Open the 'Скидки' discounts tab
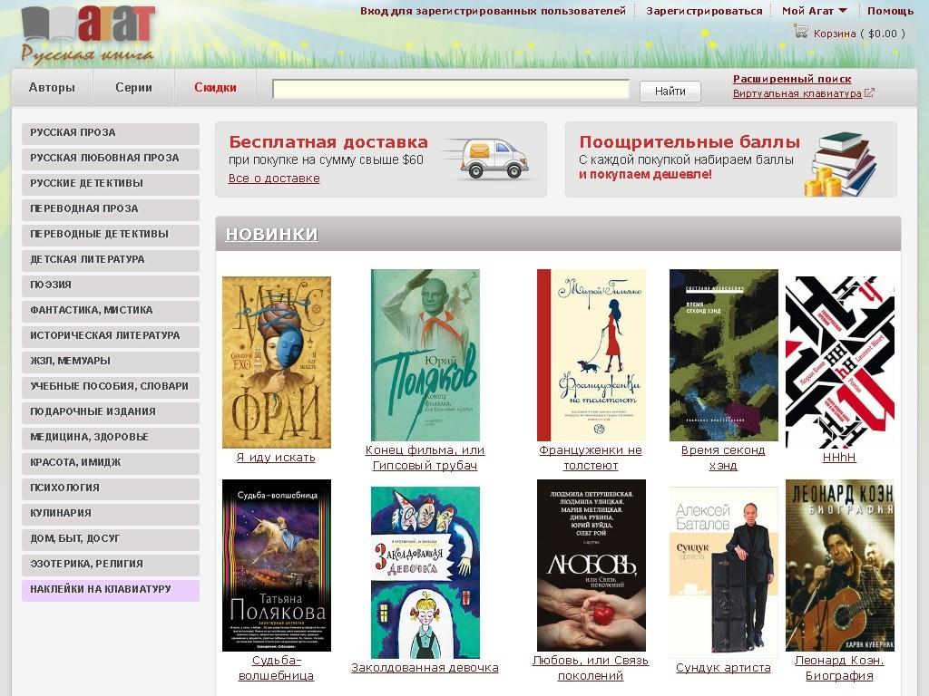 pyautogui.click(x=215, y=88)
